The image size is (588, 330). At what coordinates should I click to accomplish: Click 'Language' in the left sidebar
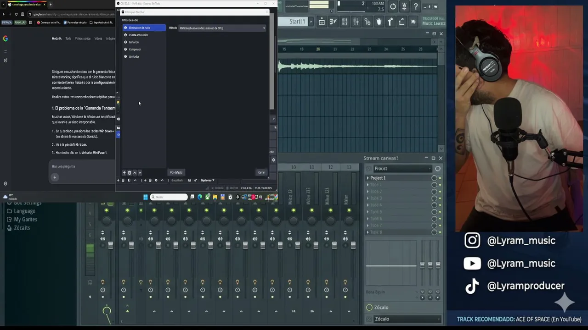point(24,211)
